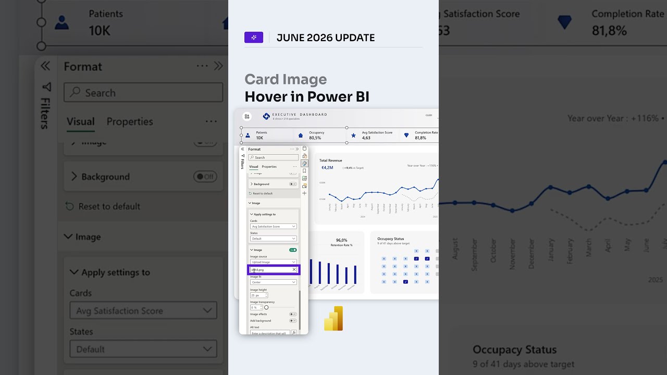Open the Data pane cylinder icon

(304, 148)
